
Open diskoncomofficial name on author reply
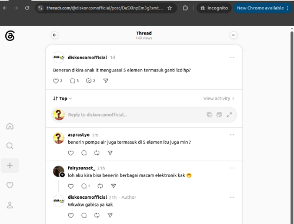[x=88, y=197]
